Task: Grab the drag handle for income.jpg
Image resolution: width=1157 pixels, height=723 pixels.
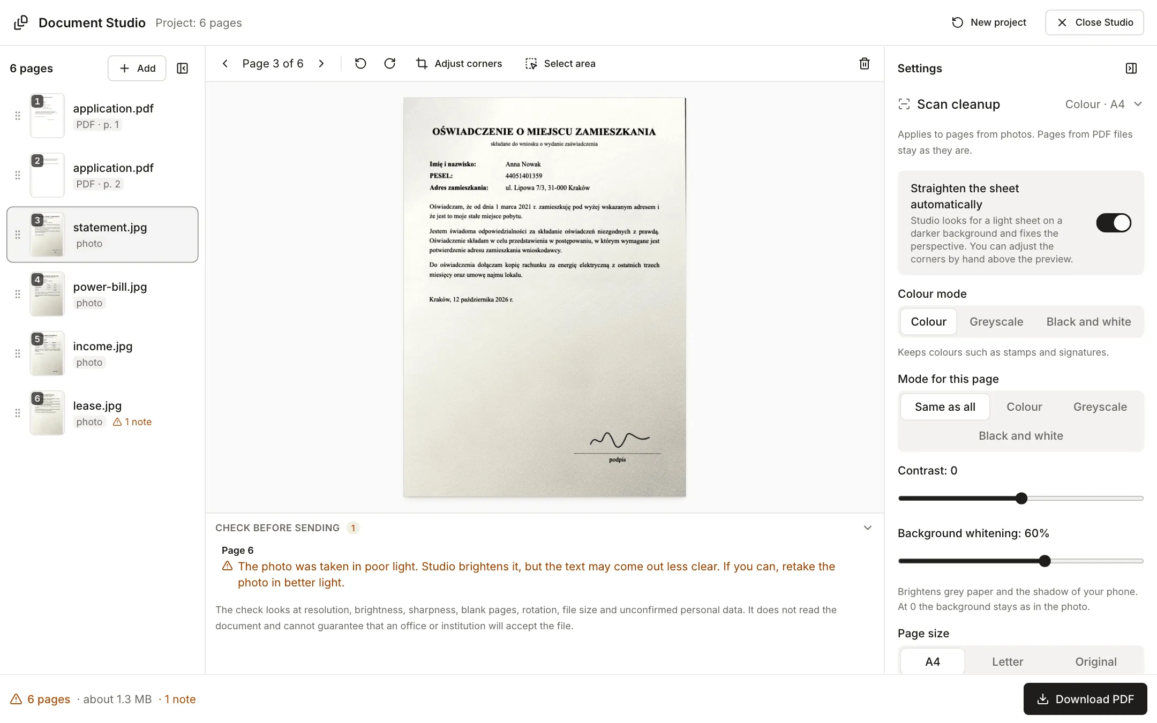Action: point(18,353)
